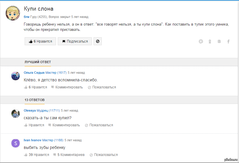Image resolution: width=239 pixels, height=163 pixels.
Task: Like Olessya's answer
Action: (34, 125)
